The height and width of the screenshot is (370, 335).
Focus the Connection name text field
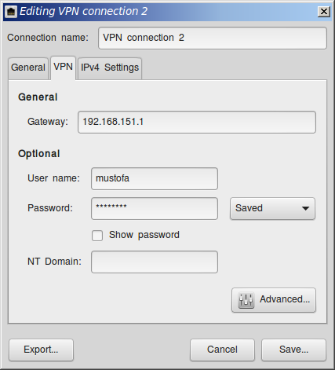point(213,38)
